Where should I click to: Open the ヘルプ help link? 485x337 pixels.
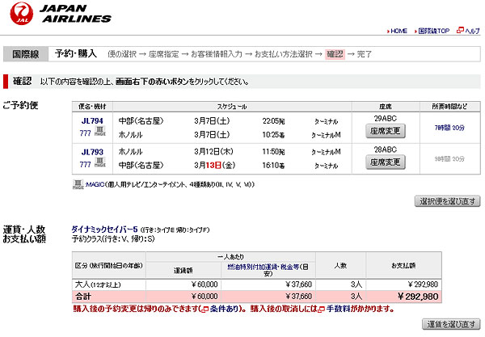coord(472,31)
